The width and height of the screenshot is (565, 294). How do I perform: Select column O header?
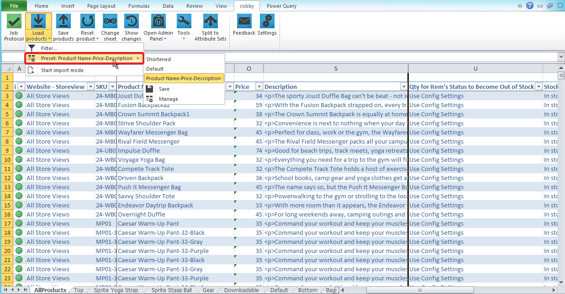point(249,68)
